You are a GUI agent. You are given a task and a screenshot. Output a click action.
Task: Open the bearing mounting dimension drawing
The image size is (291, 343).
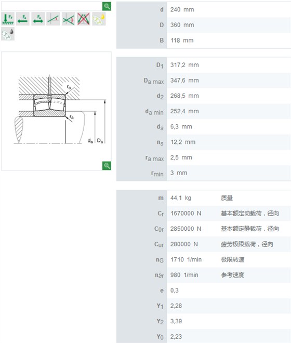56,111
